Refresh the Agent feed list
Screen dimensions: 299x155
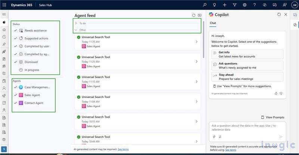[194, 15]
